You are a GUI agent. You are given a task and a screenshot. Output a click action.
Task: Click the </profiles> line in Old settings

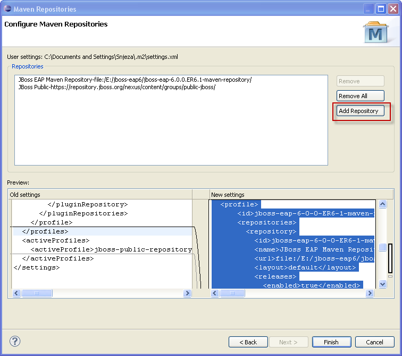point(45,231)
